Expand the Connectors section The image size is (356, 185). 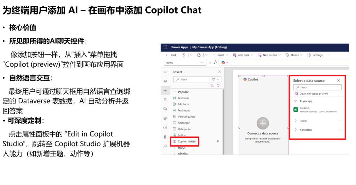[x=295, y=130]
